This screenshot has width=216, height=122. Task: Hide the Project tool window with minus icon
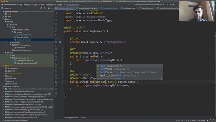(x=52, y=8)
